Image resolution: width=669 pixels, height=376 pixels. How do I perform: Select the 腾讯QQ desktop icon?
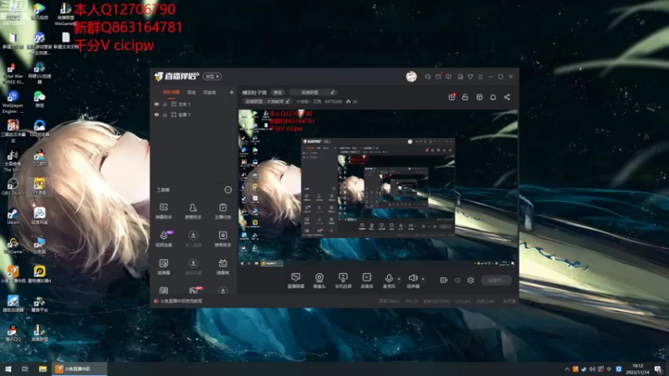[13, 333]
